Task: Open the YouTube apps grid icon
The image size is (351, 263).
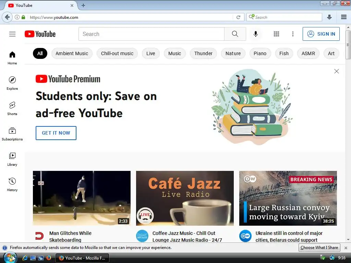Action: (x=277, y=34)
